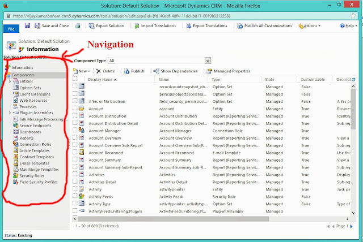The height and width of the screenshot is (242, 363).
Task: Select Reports in navigation tree
Action: (27, 138)
